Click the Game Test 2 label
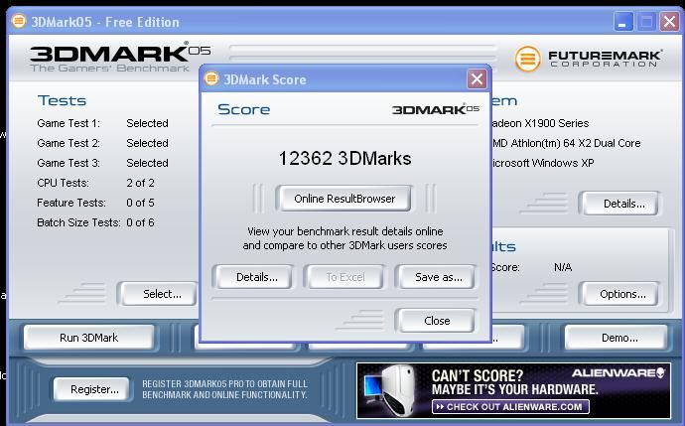Screen dimensions: 685x426 click(x=68, y=143)
